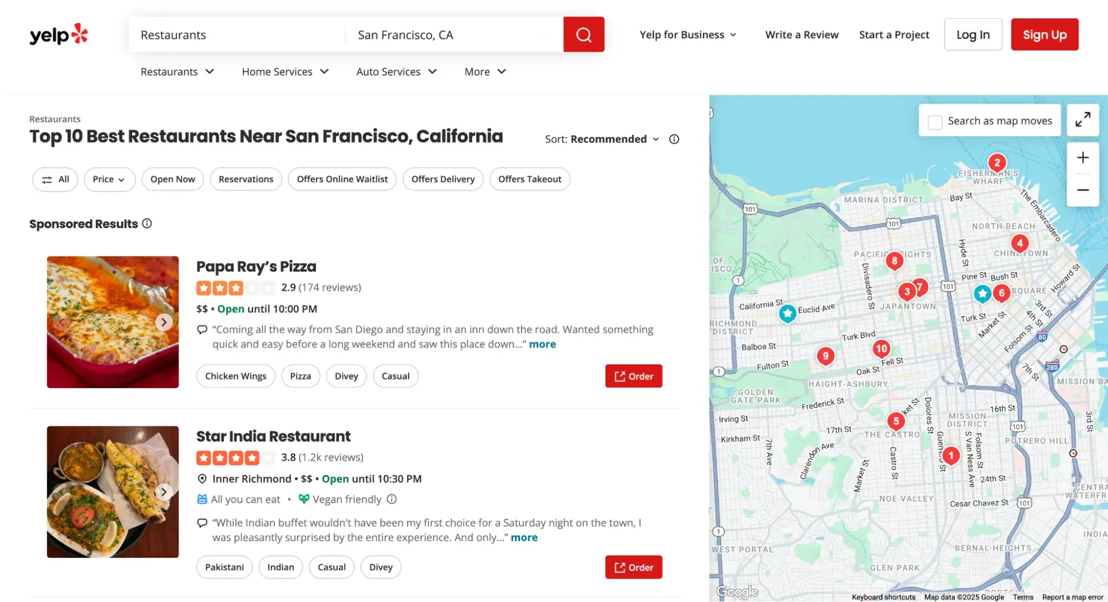Open the Price filter dropdown
This screenshot has height=602, width=1108.
point(109,179)
